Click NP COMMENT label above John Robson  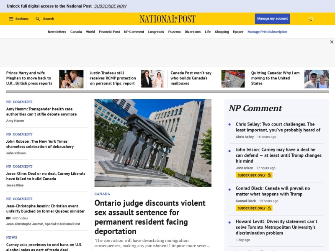(19, 134)
